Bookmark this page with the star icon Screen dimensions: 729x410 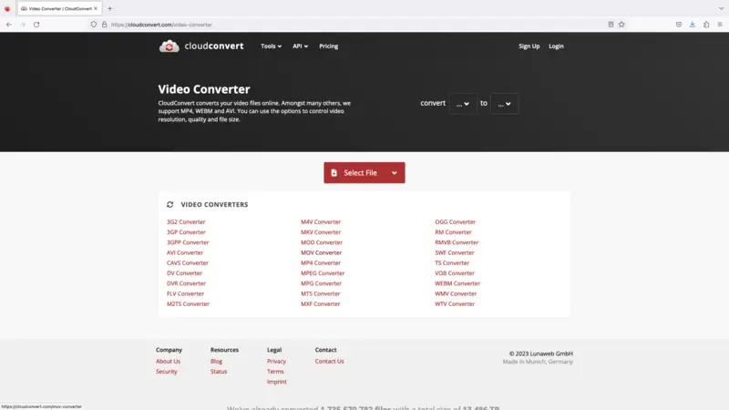click(x=621, y=25)
